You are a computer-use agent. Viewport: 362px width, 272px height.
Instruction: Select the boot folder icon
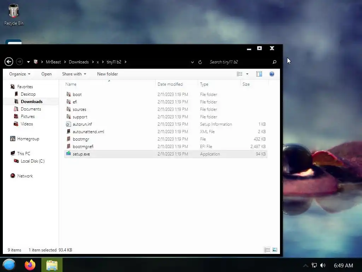(69, 94)
